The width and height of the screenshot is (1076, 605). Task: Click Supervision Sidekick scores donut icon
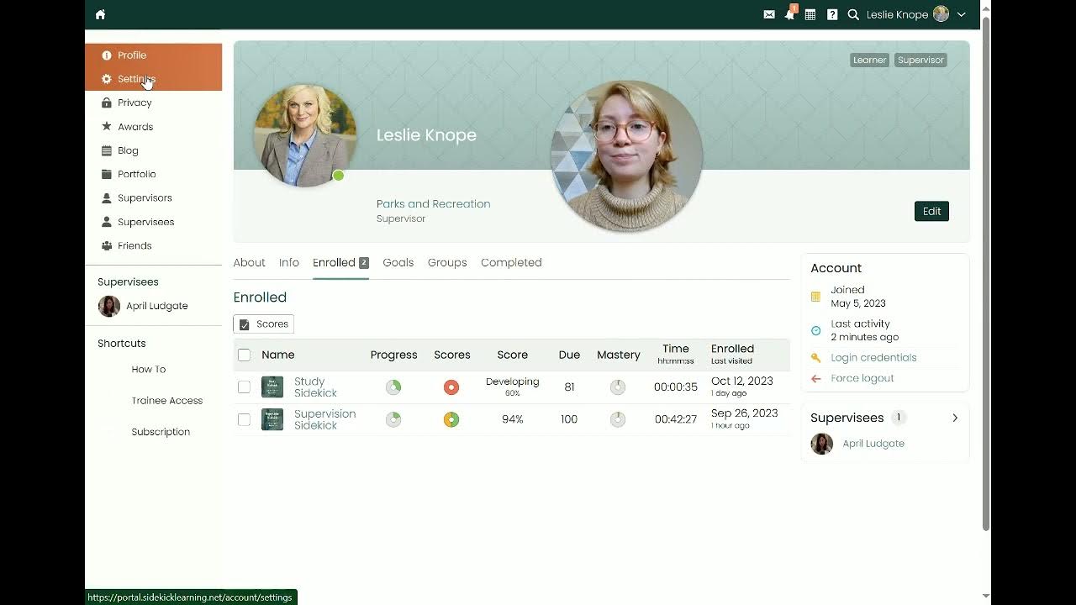click(x=451, y=419)
